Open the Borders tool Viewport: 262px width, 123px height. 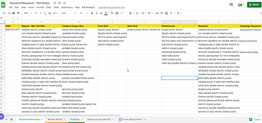pyautogui.click(x=117, y=13)
